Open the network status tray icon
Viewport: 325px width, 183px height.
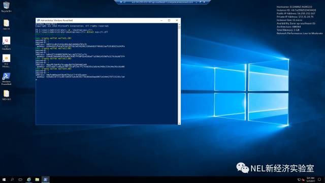point(299,179)
